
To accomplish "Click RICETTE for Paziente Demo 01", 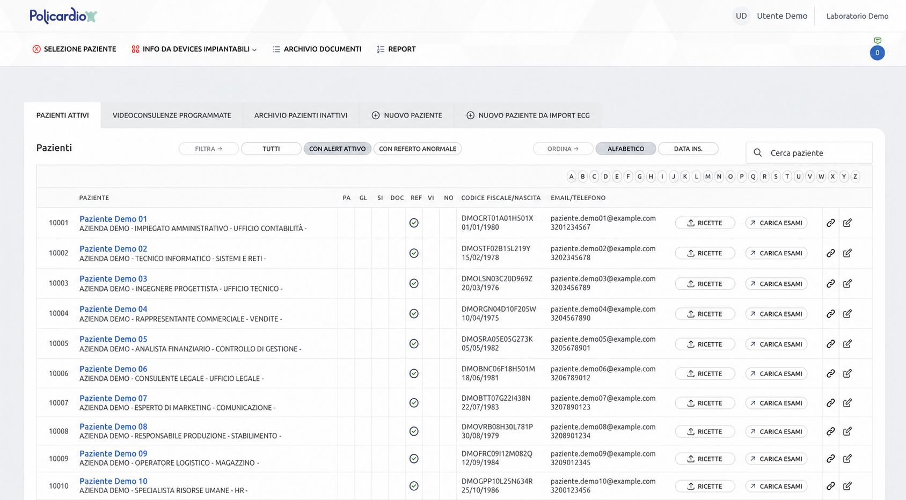I will 705,223.
